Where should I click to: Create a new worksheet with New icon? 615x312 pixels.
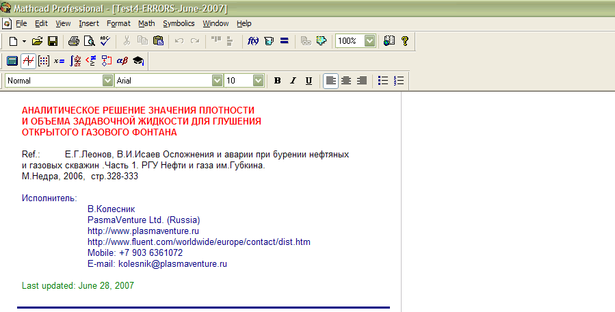point(13,41)
